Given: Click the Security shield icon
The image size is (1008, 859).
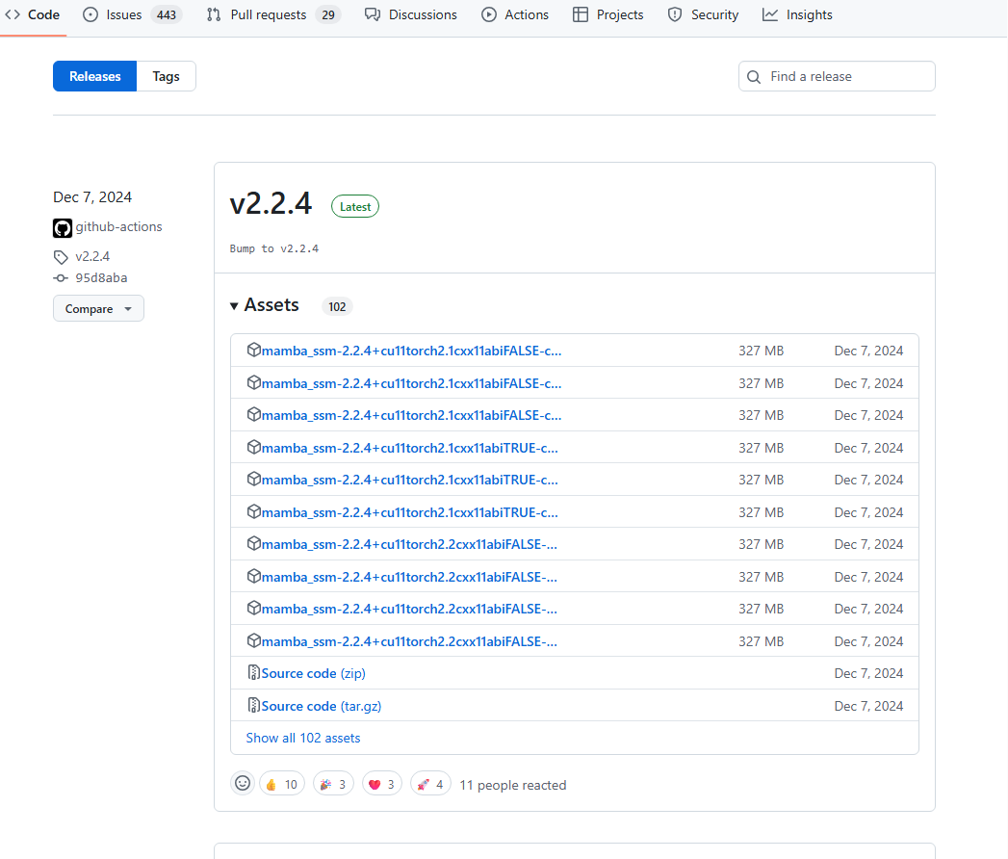Looking at the screenshot, I should (672, 14).
